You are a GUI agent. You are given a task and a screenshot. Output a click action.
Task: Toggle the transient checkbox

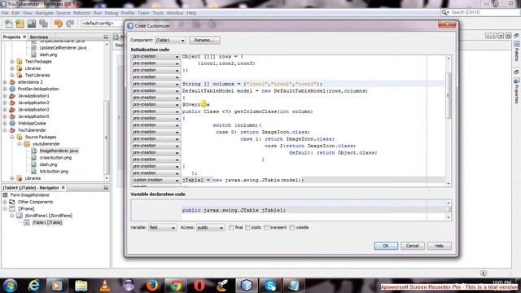(266, 228)
